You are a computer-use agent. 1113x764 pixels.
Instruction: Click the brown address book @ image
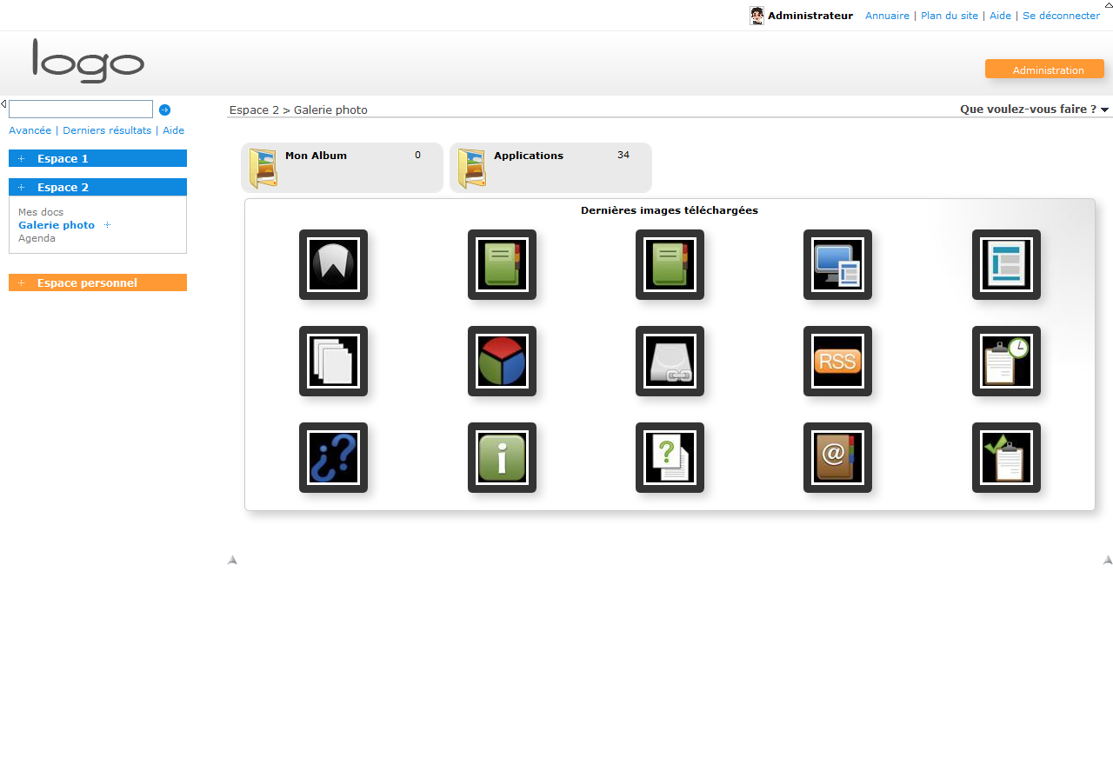point(837,457)
